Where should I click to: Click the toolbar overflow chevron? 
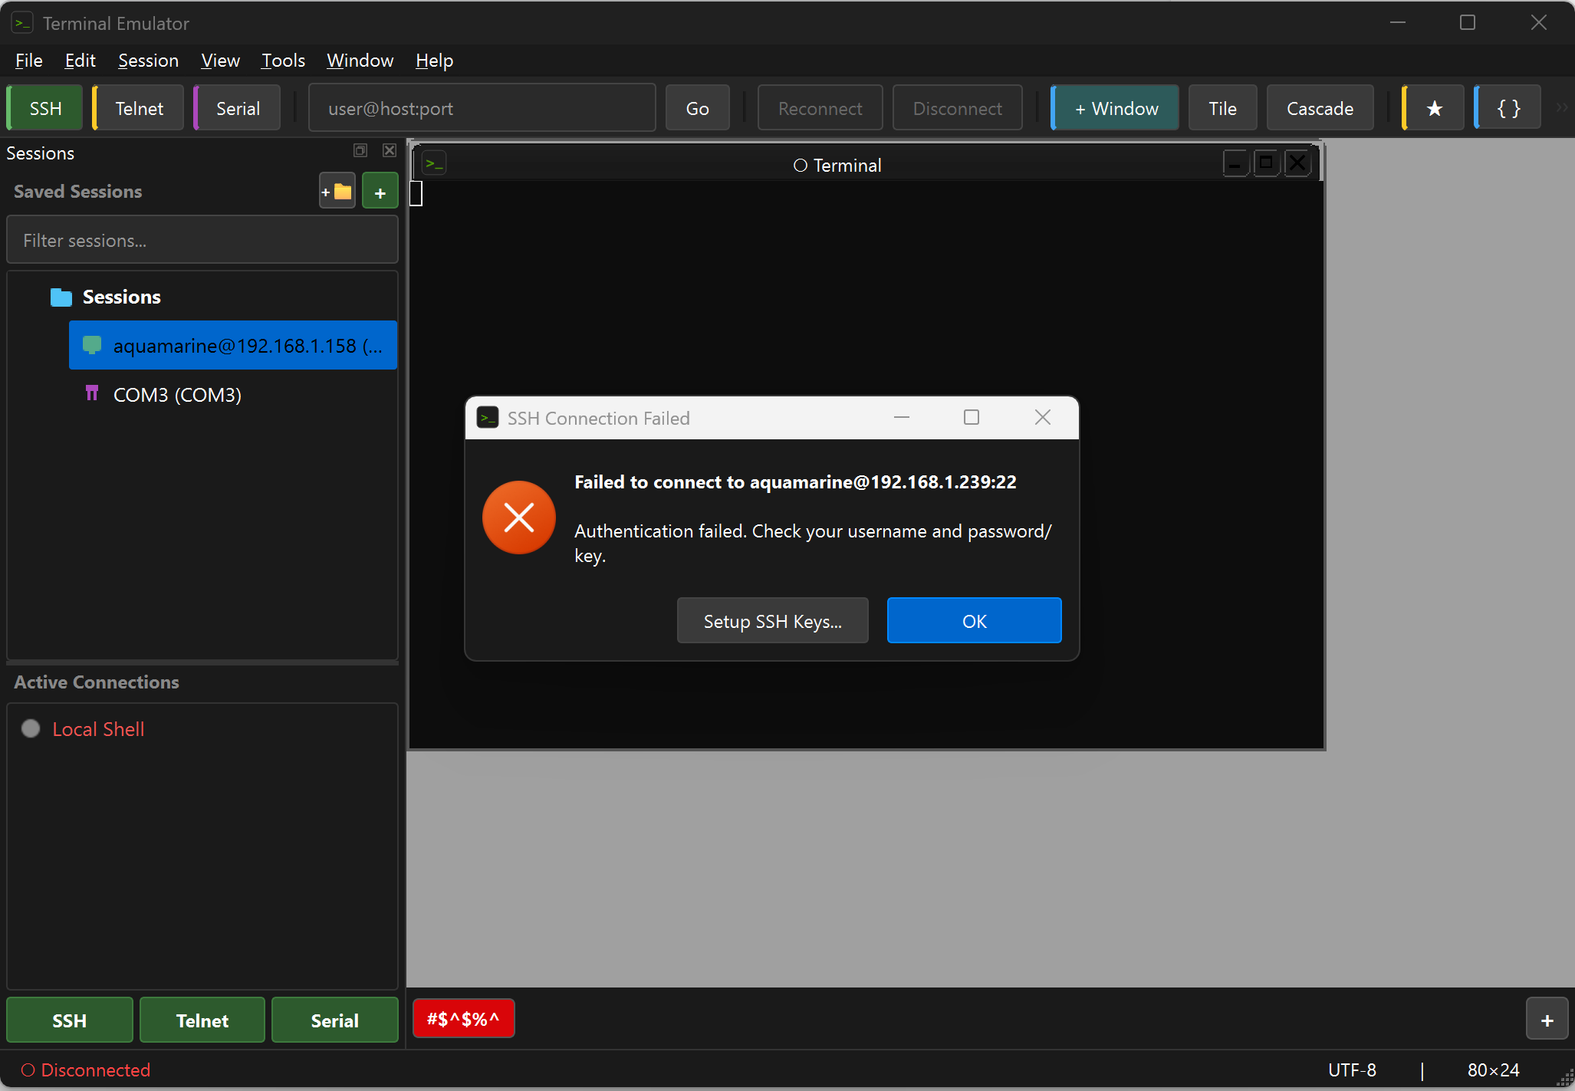[x=1561, y=108]
